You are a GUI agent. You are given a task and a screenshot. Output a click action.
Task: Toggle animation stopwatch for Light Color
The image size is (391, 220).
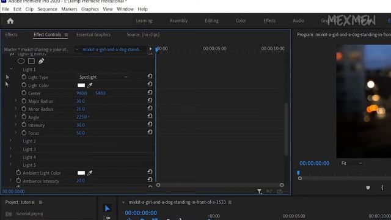click(24, 85)
